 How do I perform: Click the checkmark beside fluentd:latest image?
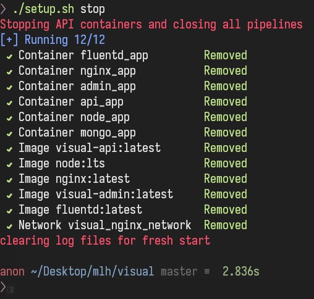point(9,211)
